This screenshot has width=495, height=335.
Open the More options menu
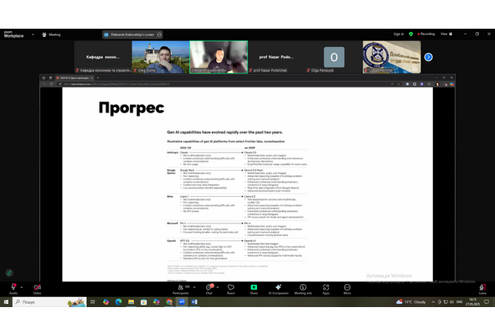pyautogui.click(x=346, y=287)
